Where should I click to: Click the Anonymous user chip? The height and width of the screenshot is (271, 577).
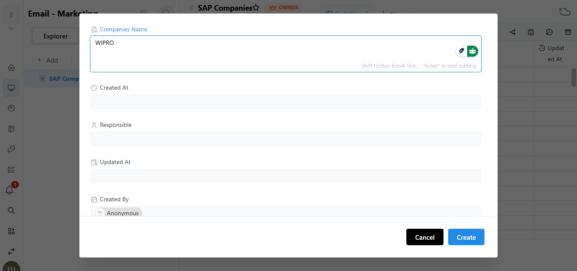119,213
